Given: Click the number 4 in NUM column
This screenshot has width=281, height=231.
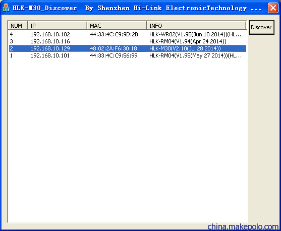Looking at the screenshot, I should point(11,34).
